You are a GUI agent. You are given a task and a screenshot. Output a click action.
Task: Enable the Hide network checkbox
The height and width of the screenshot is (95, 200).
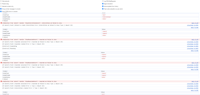click(1, 1)
